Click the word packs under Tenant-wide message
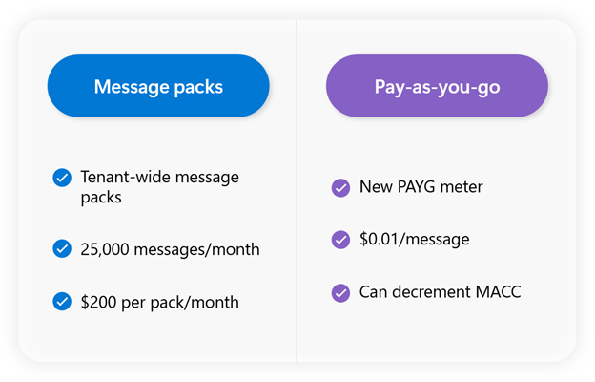Screen dimensions: 595x382 pyautogui.click(x=101, y=198)
